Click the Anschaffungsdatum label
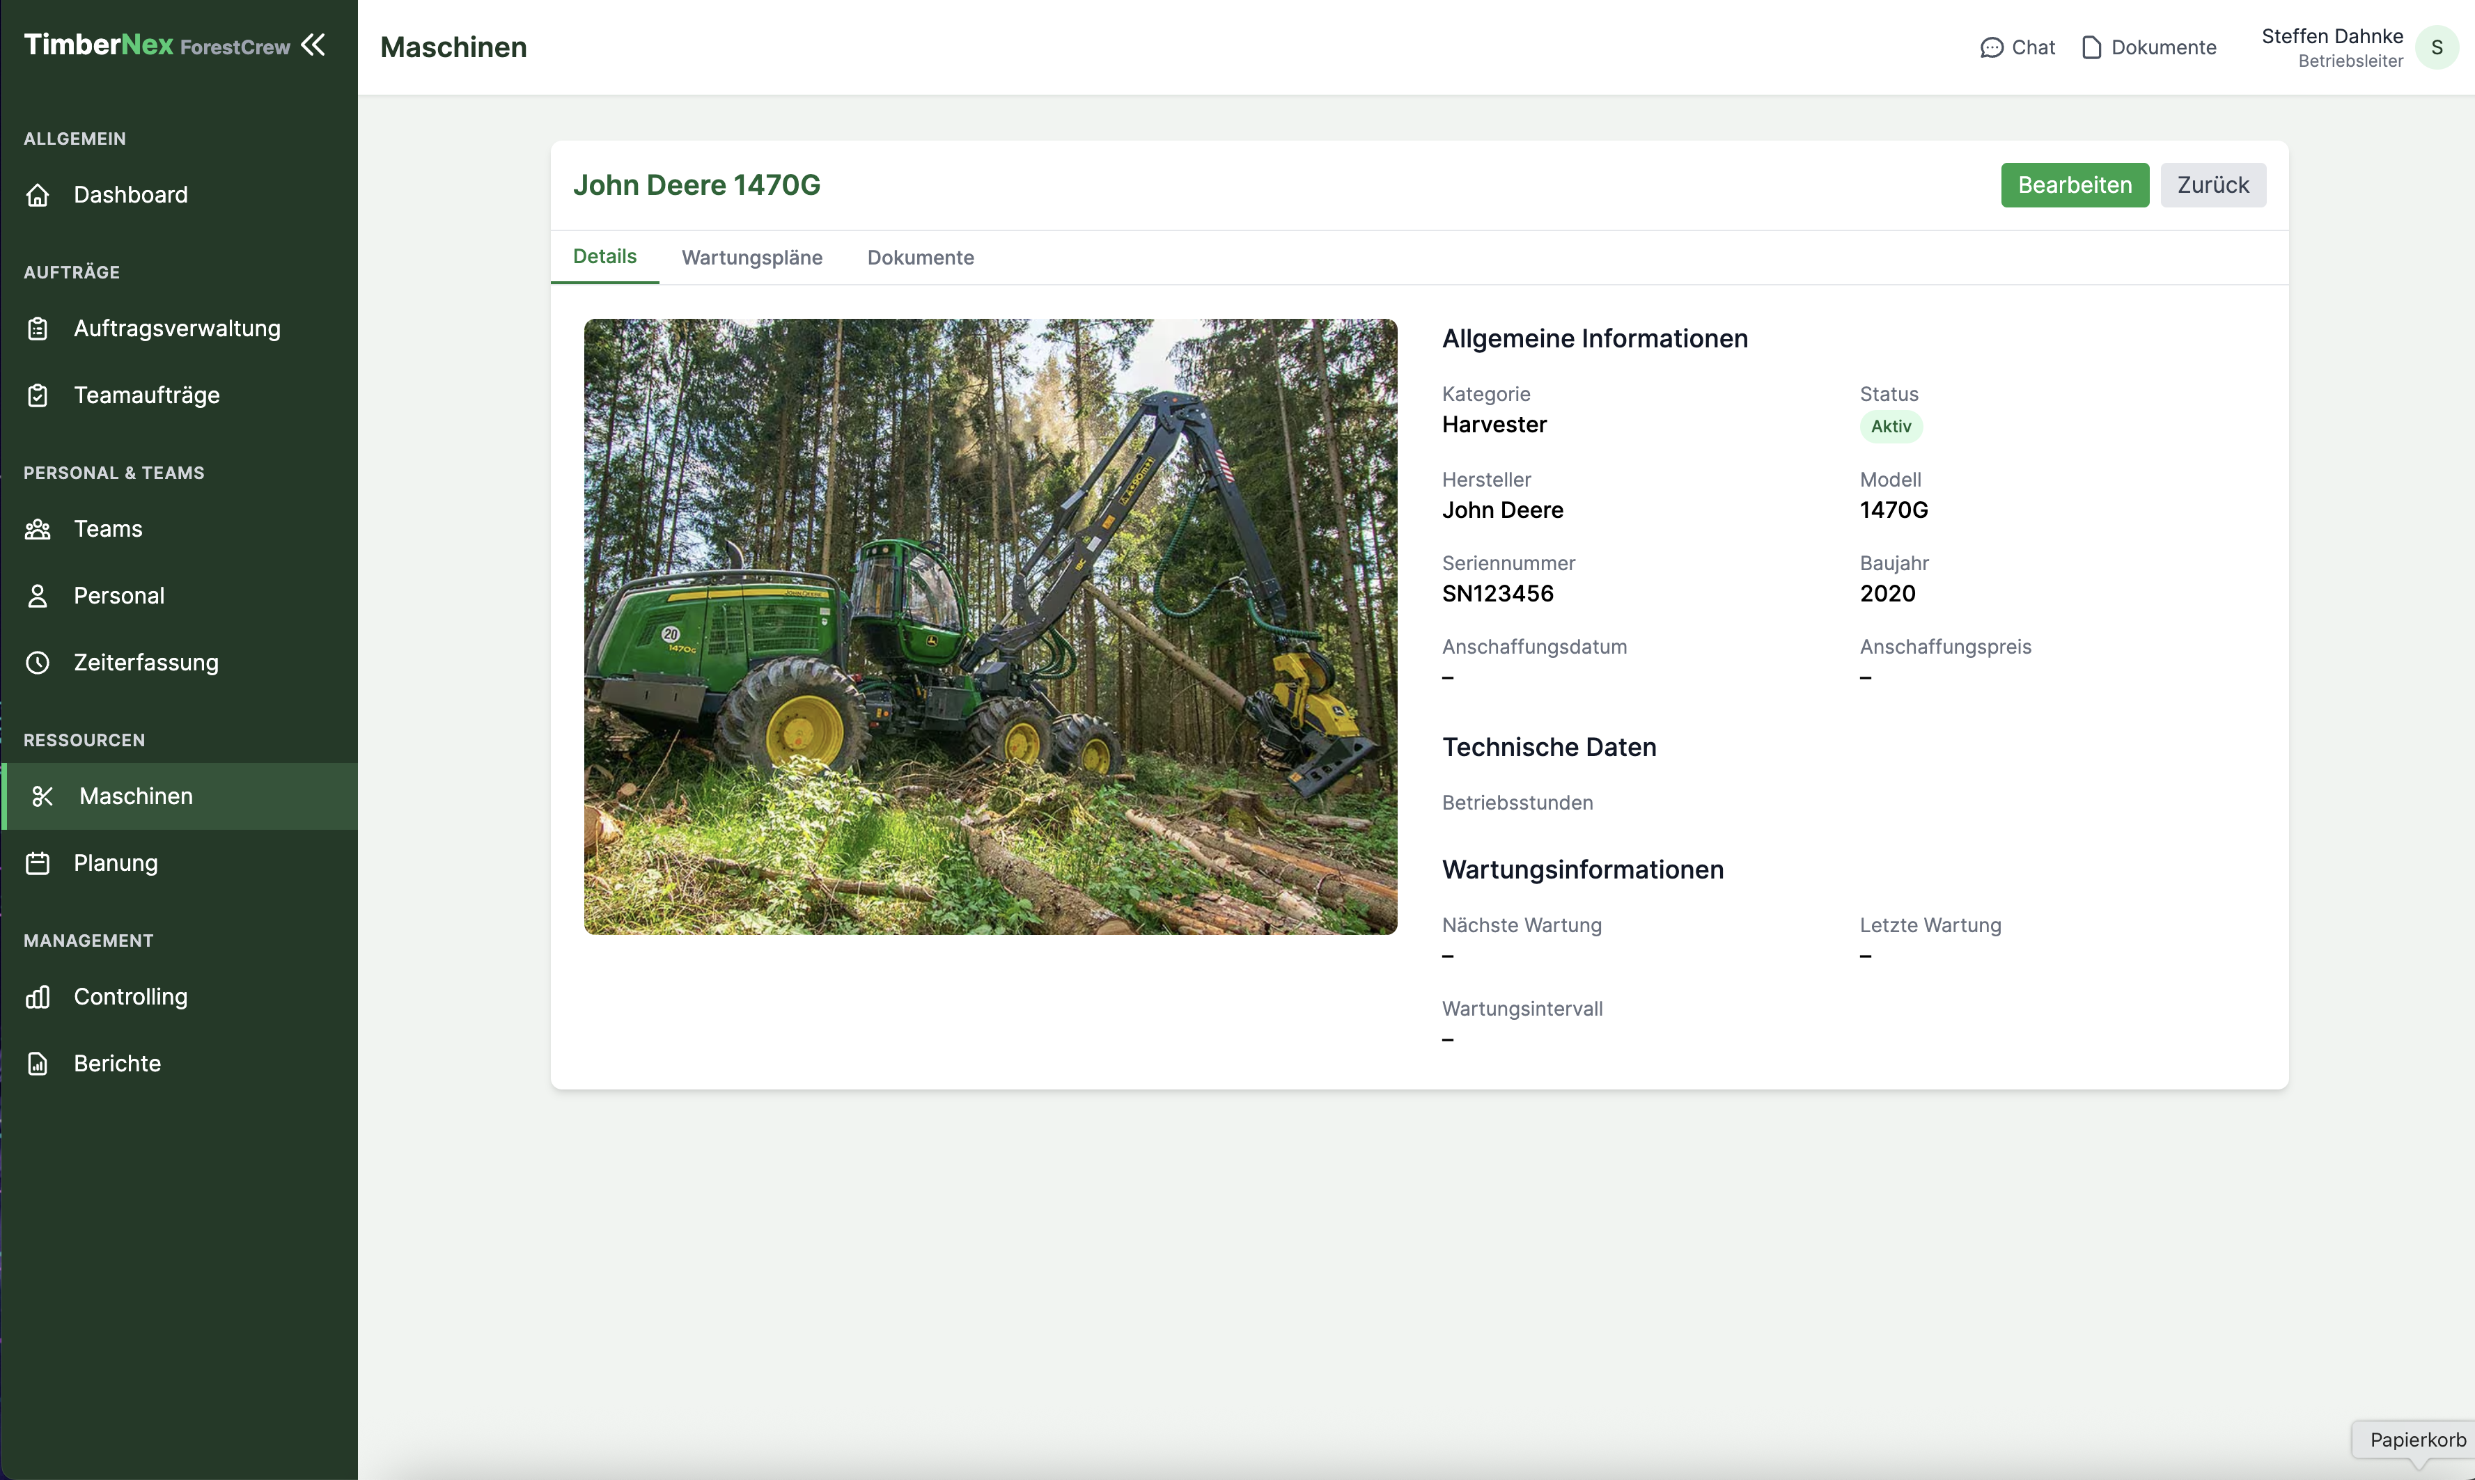This screenshot has height=1480, width=2475. [1534, 647]
